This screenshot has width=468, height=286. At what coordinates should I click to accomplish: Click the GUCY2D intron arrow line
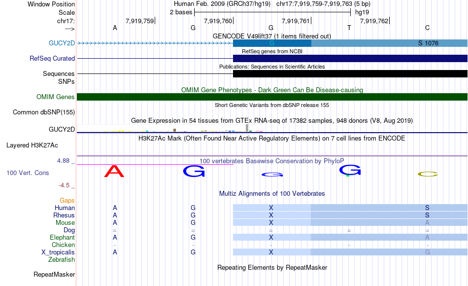click(155, 43)
